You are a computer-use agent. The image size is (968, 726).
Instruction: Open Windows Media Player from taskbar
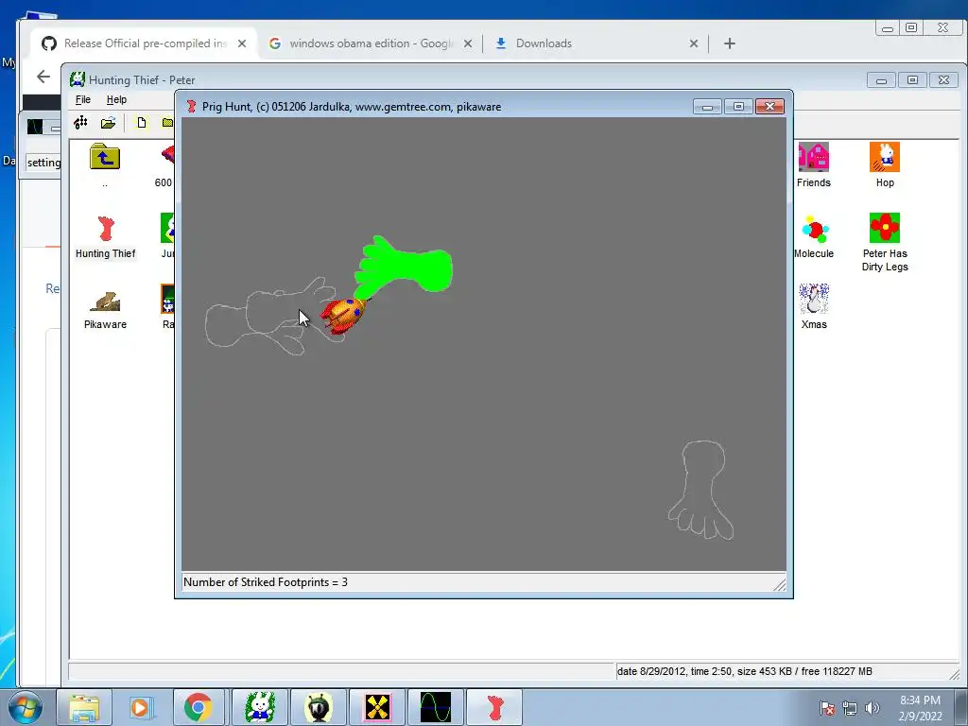[x=140, y=707]
